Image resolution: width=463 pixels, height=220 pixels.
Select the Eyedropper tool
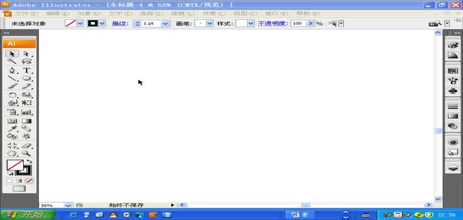pos(12,129)
